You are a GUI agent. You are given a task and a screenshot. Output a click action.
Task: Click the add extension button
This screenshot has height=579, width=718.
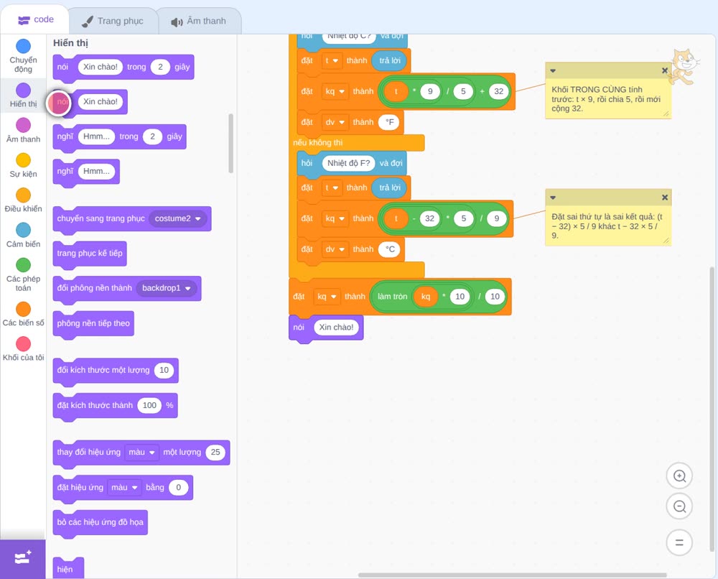pyautogui.click(x=23, y=559)
